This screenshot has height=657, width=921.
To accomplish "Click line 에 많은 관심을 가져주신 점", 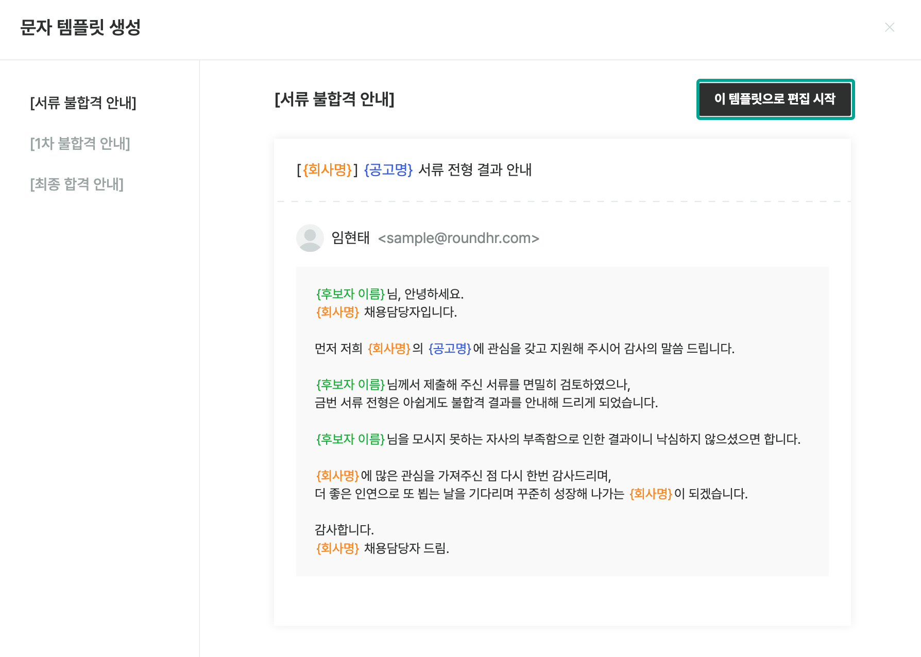I will pyautogui.click(x=463, y=475).
